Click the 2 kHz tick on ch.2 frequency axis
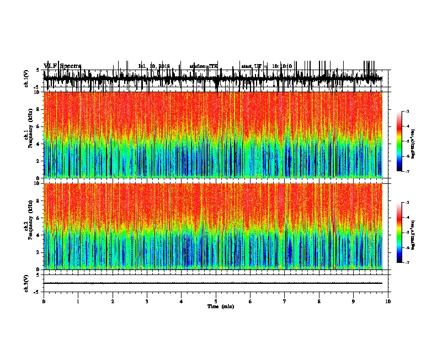The image size is (437, 338). 39,252
